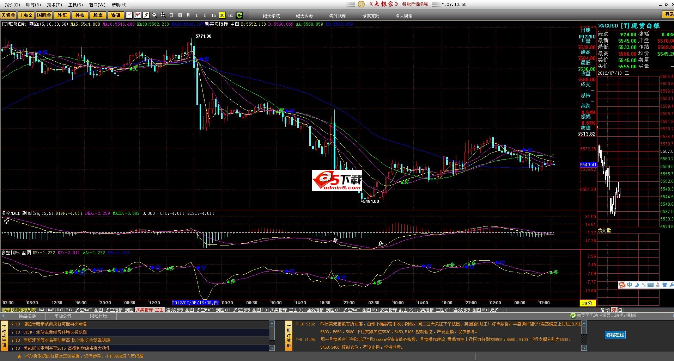Click scroll-down arrow of 即时策略 panel
Viewport: 674px width, 361px height.
point(584,348)
